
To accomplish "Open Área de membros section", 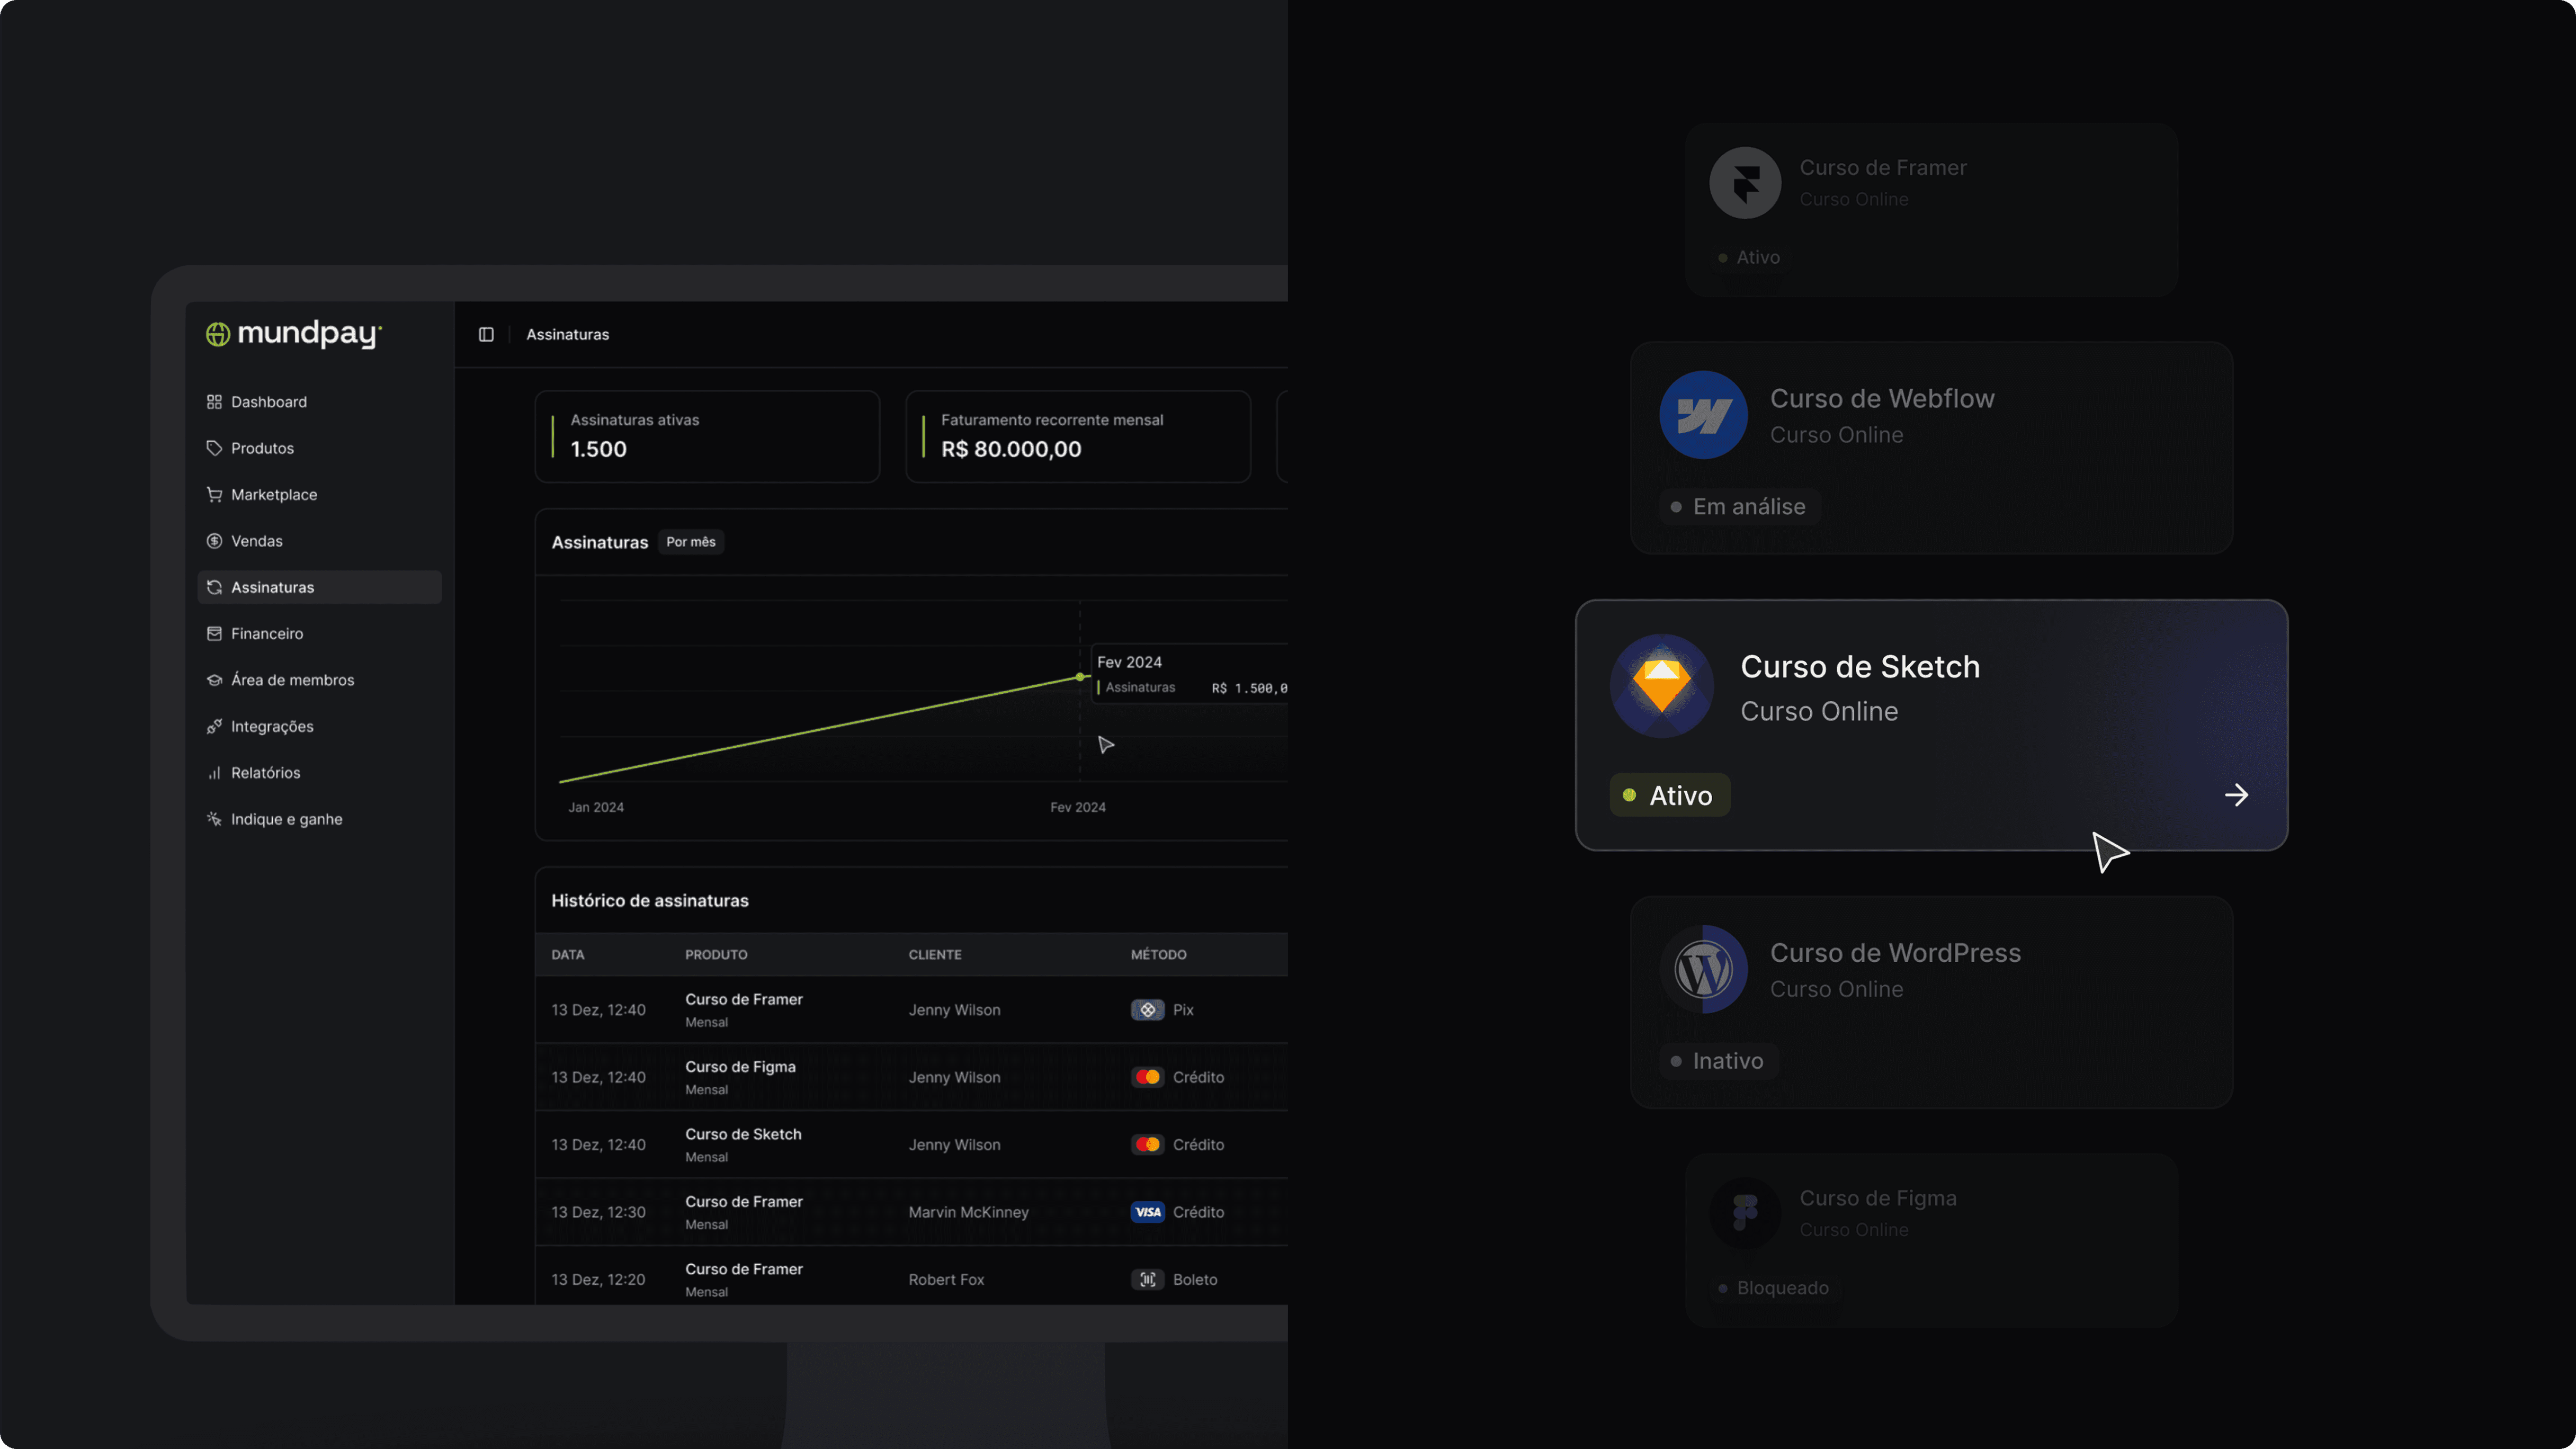I will tap(292, 680).
